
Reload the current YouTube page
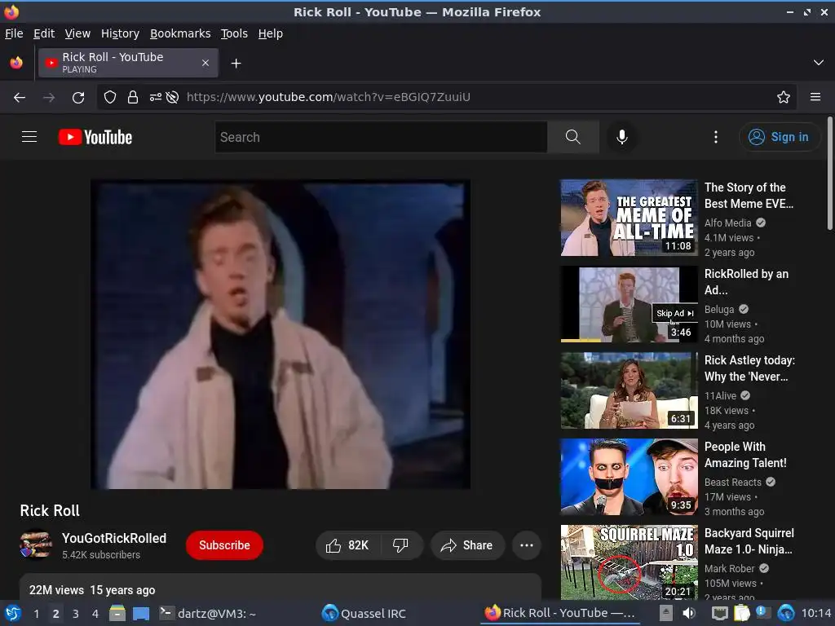(x=78, y=98)
